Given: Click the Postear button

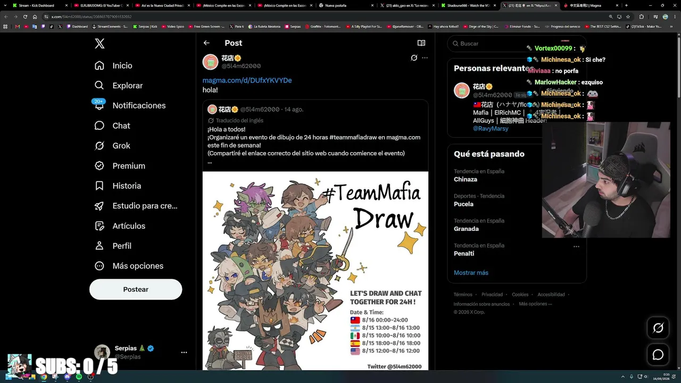Looking at the screenshot, I should [136, 289].
